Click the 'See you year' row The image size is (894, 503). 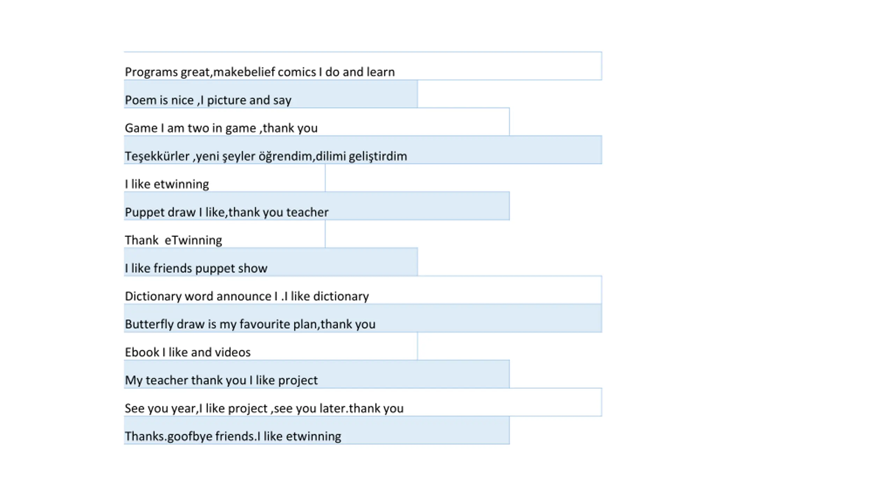tap(362, 402)
